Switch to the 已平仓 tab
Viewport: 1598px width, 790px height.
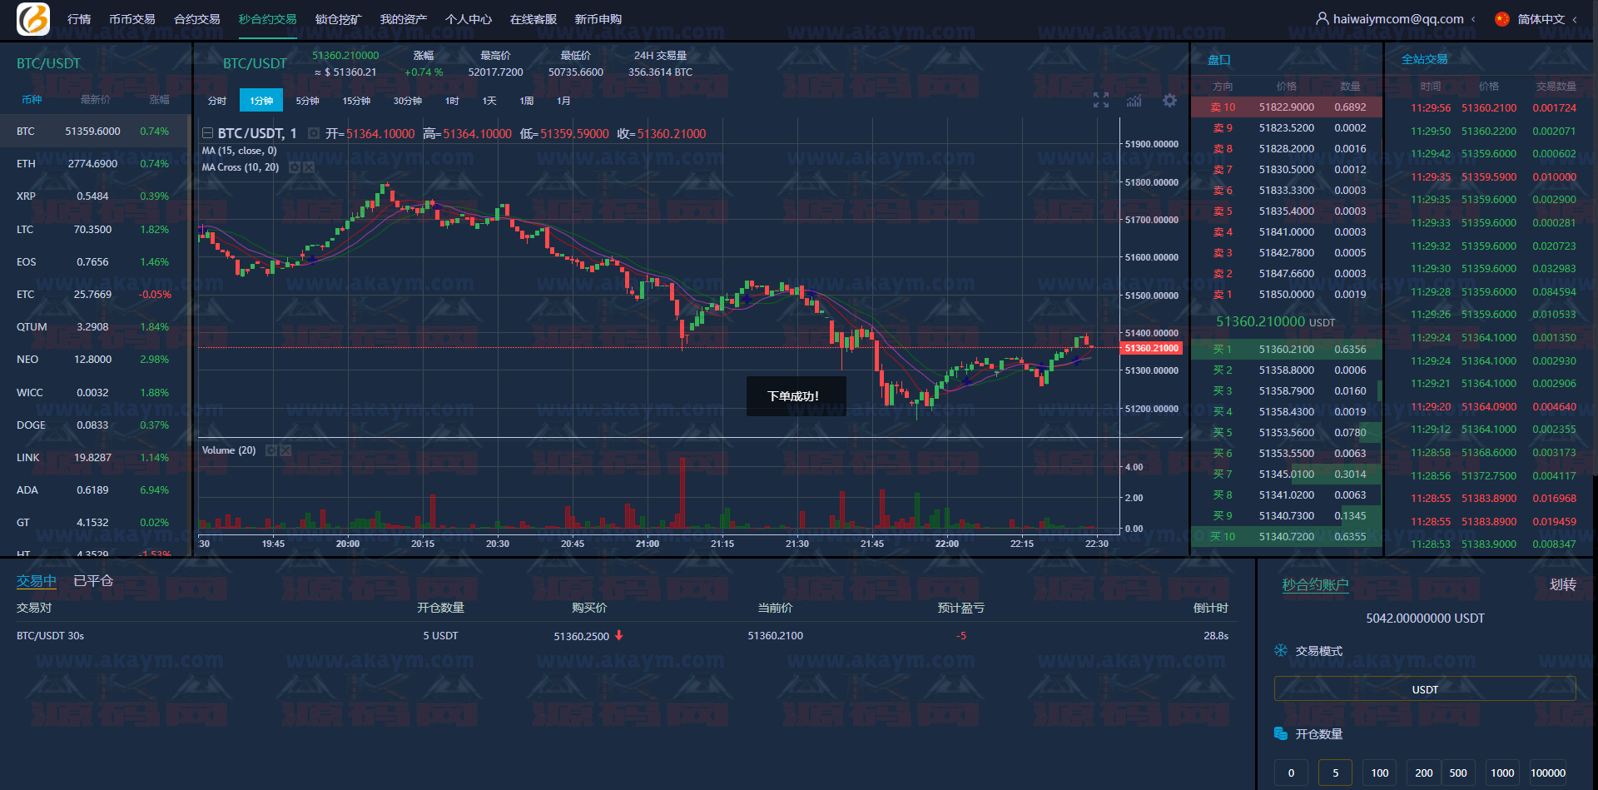pos(93,581)
